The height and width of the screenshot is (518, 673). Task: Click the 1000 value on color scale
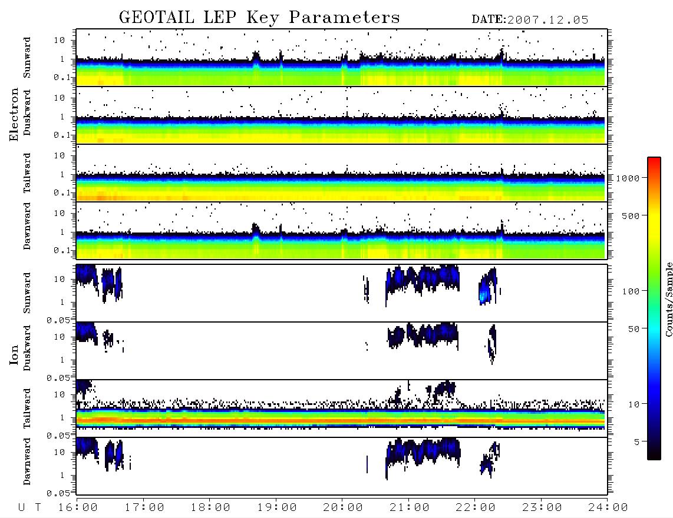pyautogui.click(x=628, y=178)
